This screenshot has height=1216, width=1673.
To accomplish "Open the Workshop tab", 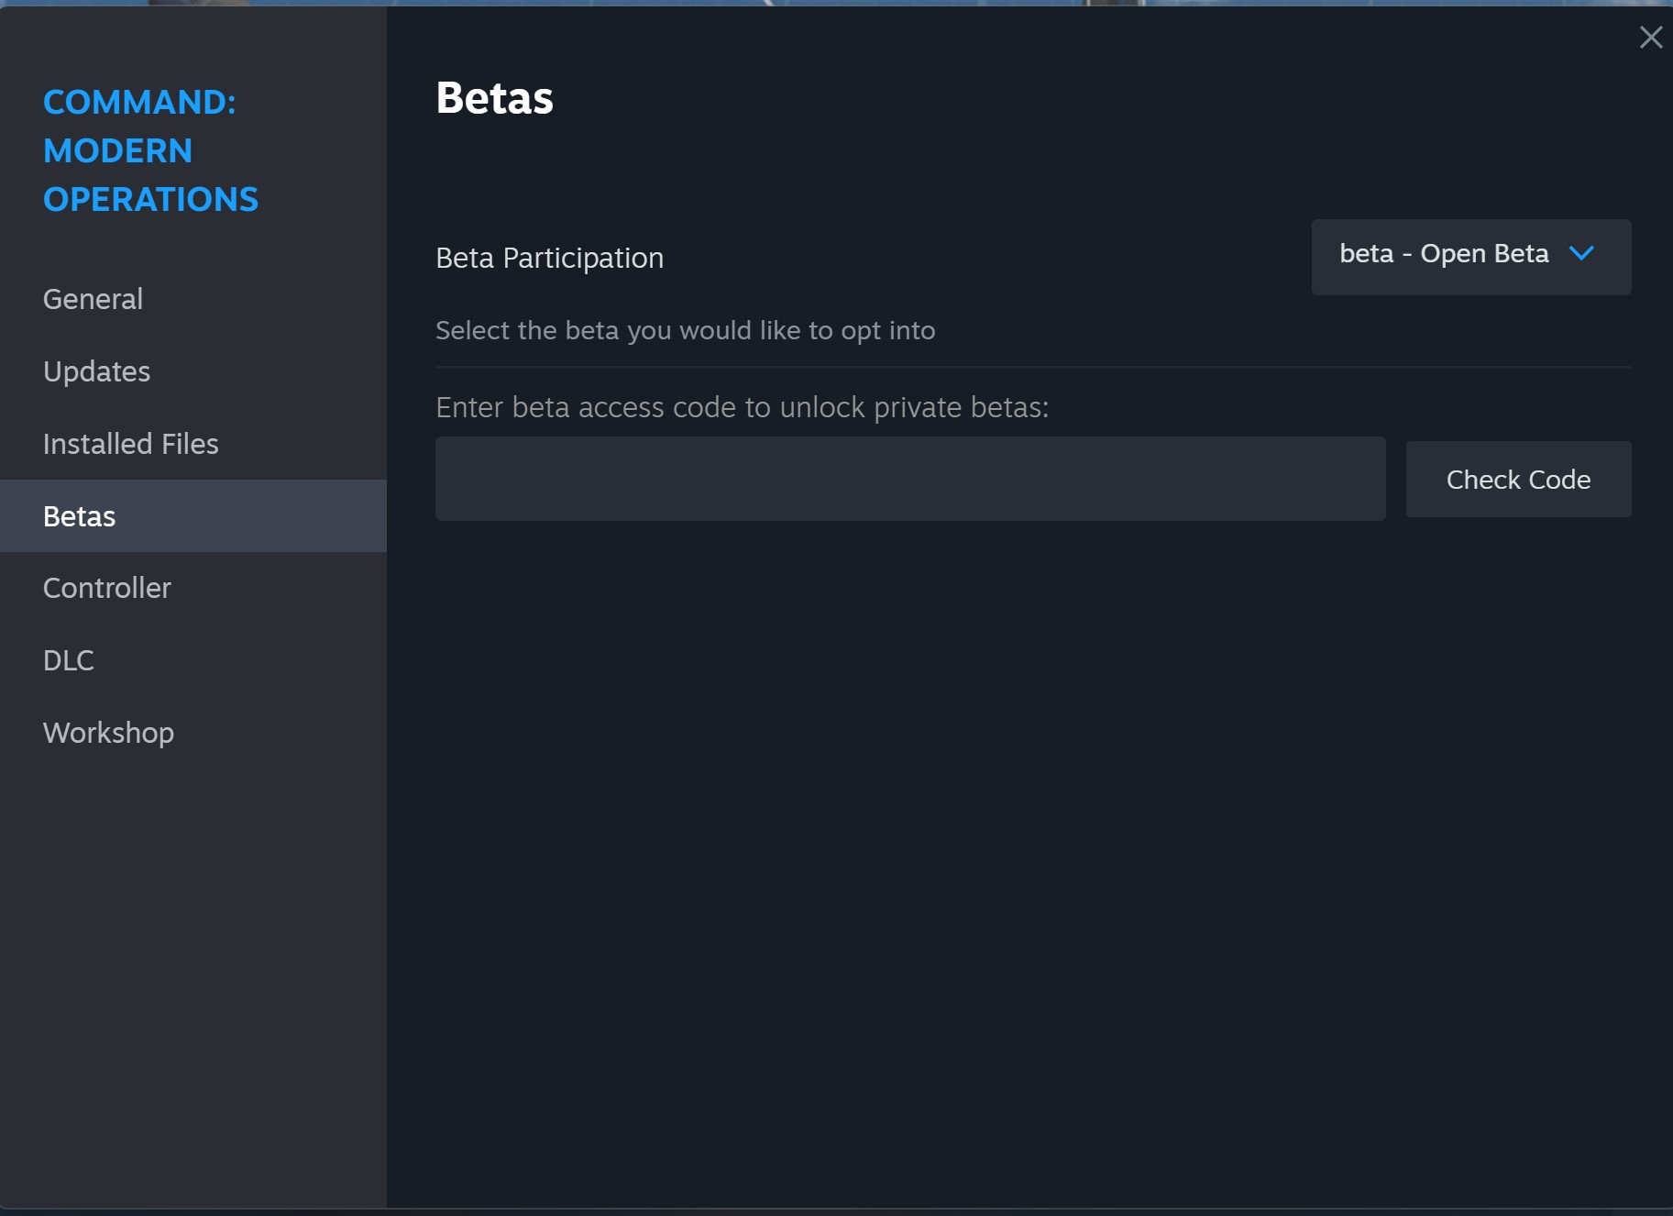I will tap(193, 733).
